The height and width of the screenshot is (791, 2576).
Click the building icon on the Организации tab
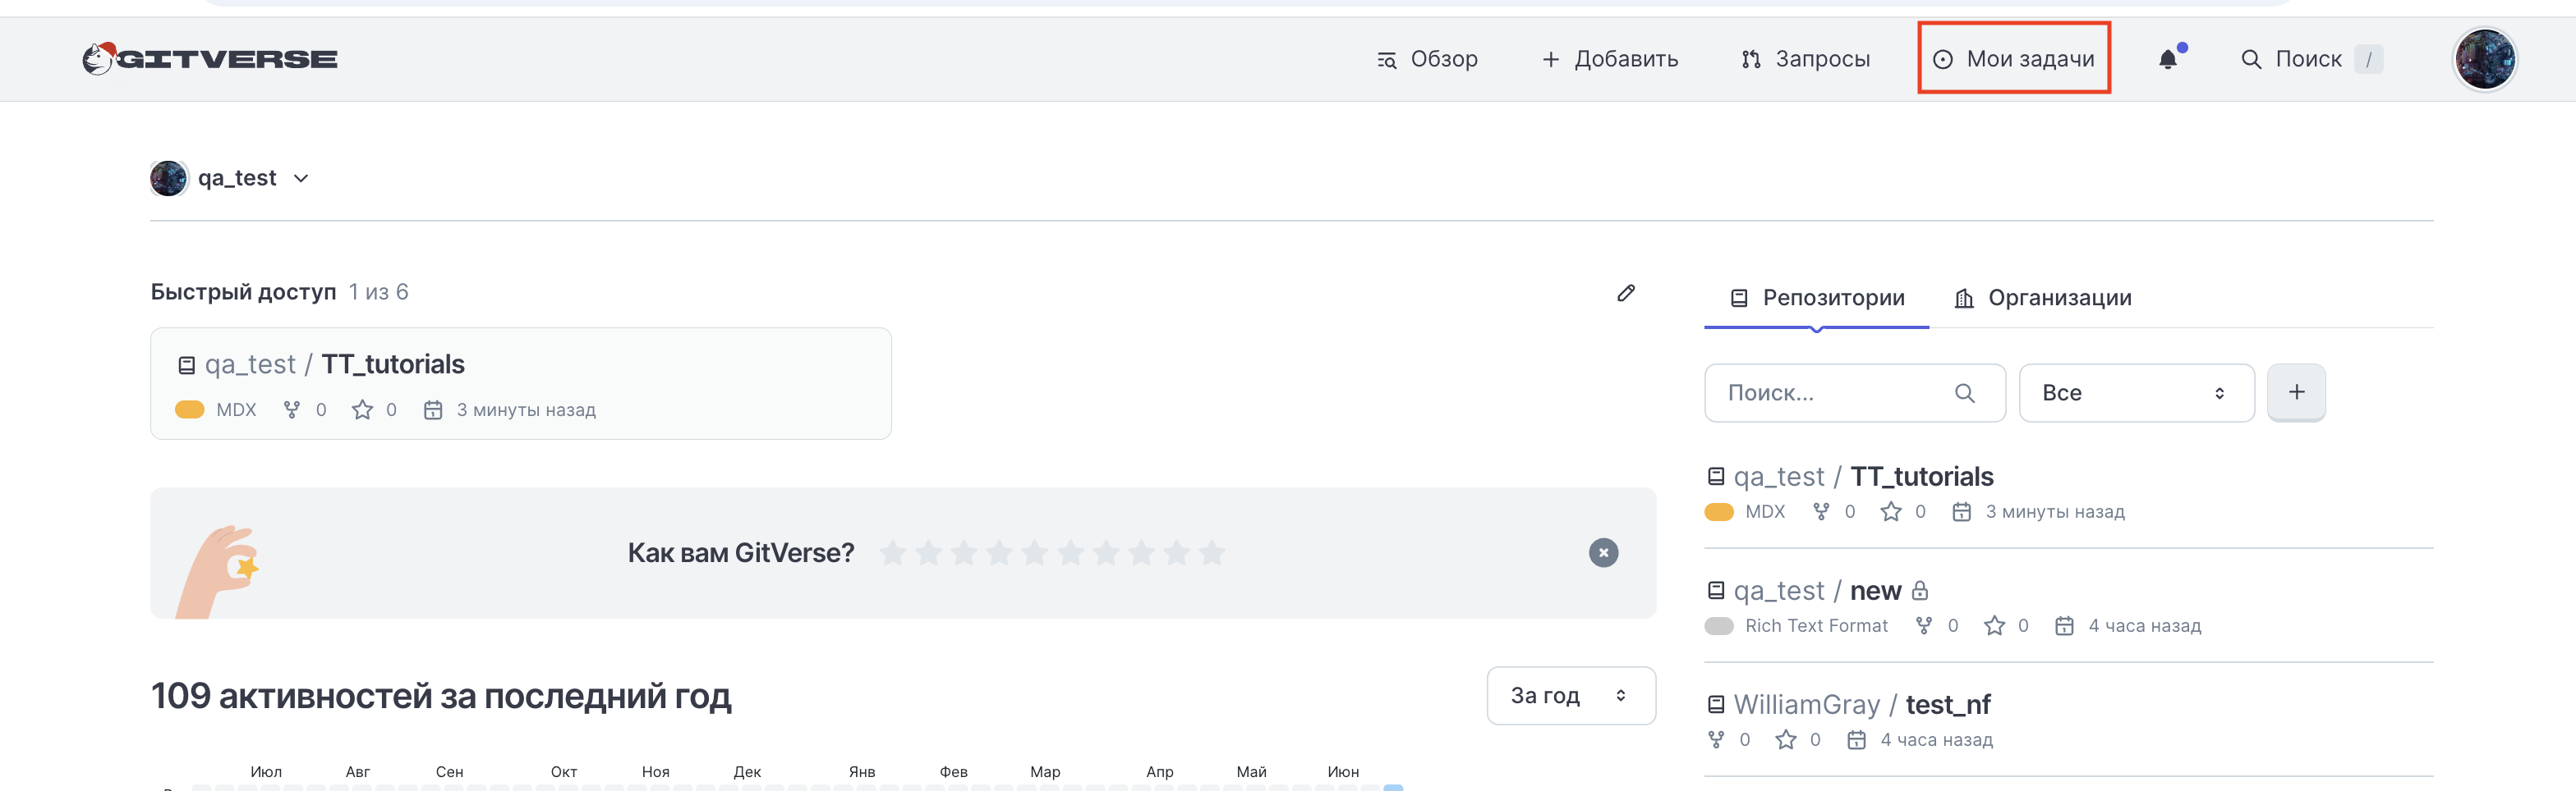click(x=1964, y=298)
